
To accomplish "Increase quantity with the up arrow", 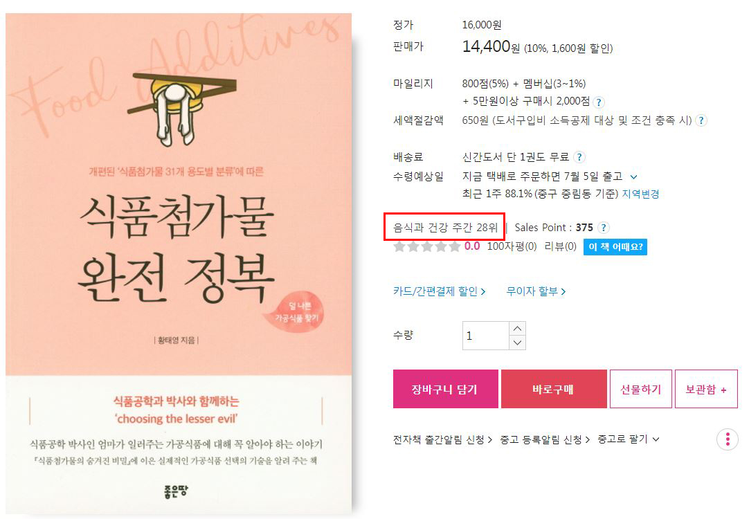I will tap(517, 329).
